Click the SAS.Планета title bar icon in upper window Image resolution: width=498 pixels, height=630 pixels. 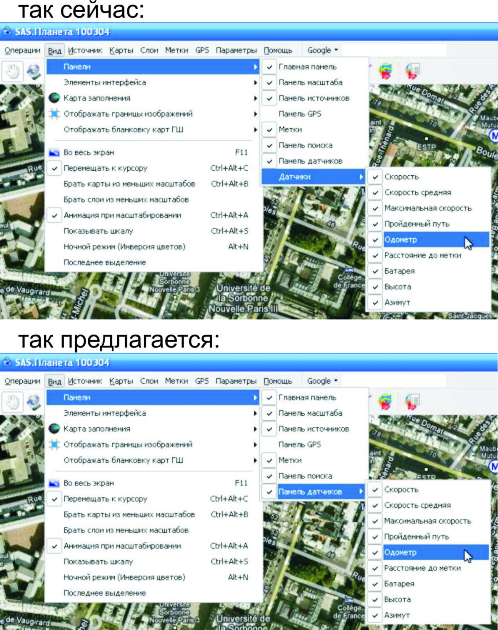7,32
